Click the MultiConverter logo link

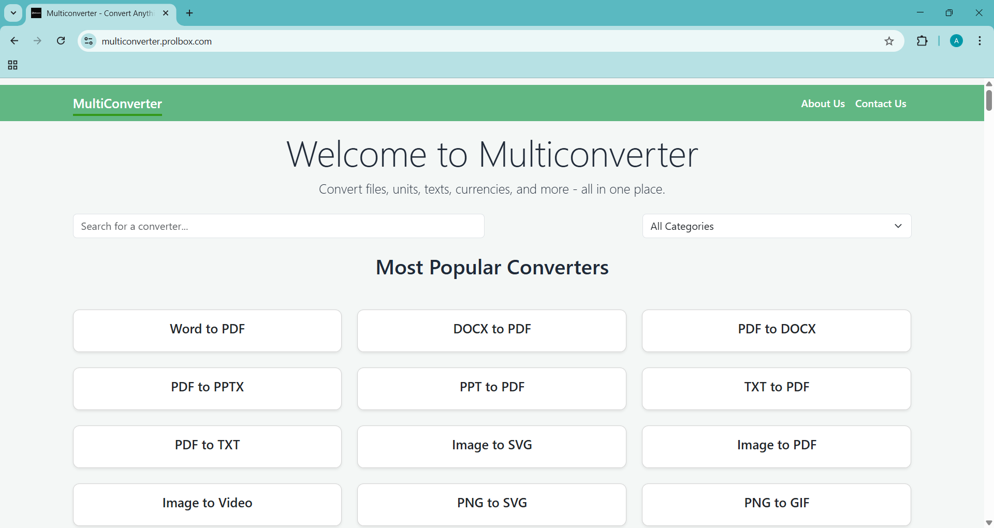(x=118, y=104)
